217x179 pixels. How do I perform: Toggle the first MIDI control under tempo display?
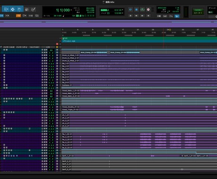(x=159, y=16)
